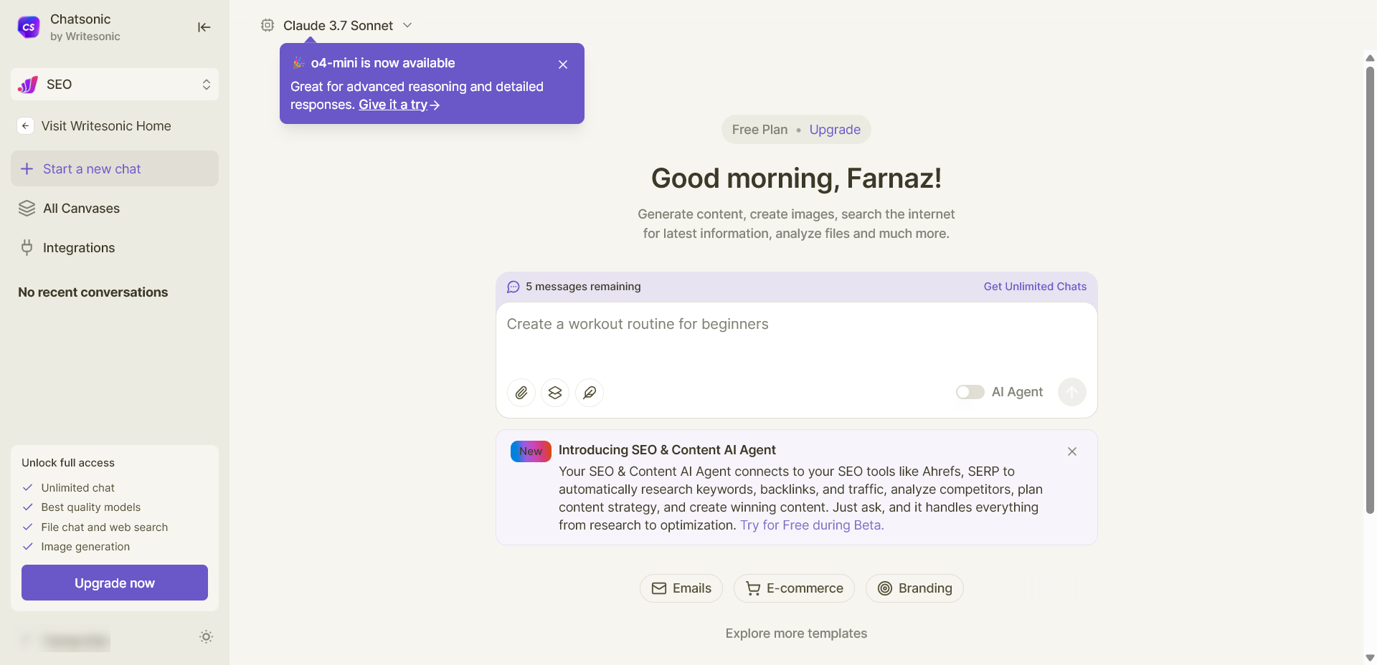
Task: Click the Free Plan label
Action: pyautogui.click(x=760, y=130)
